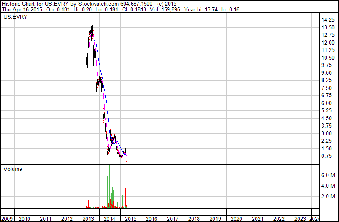339x222 pixels.
Task: Select the 2013 year marker on timeline
Action: 88,219
